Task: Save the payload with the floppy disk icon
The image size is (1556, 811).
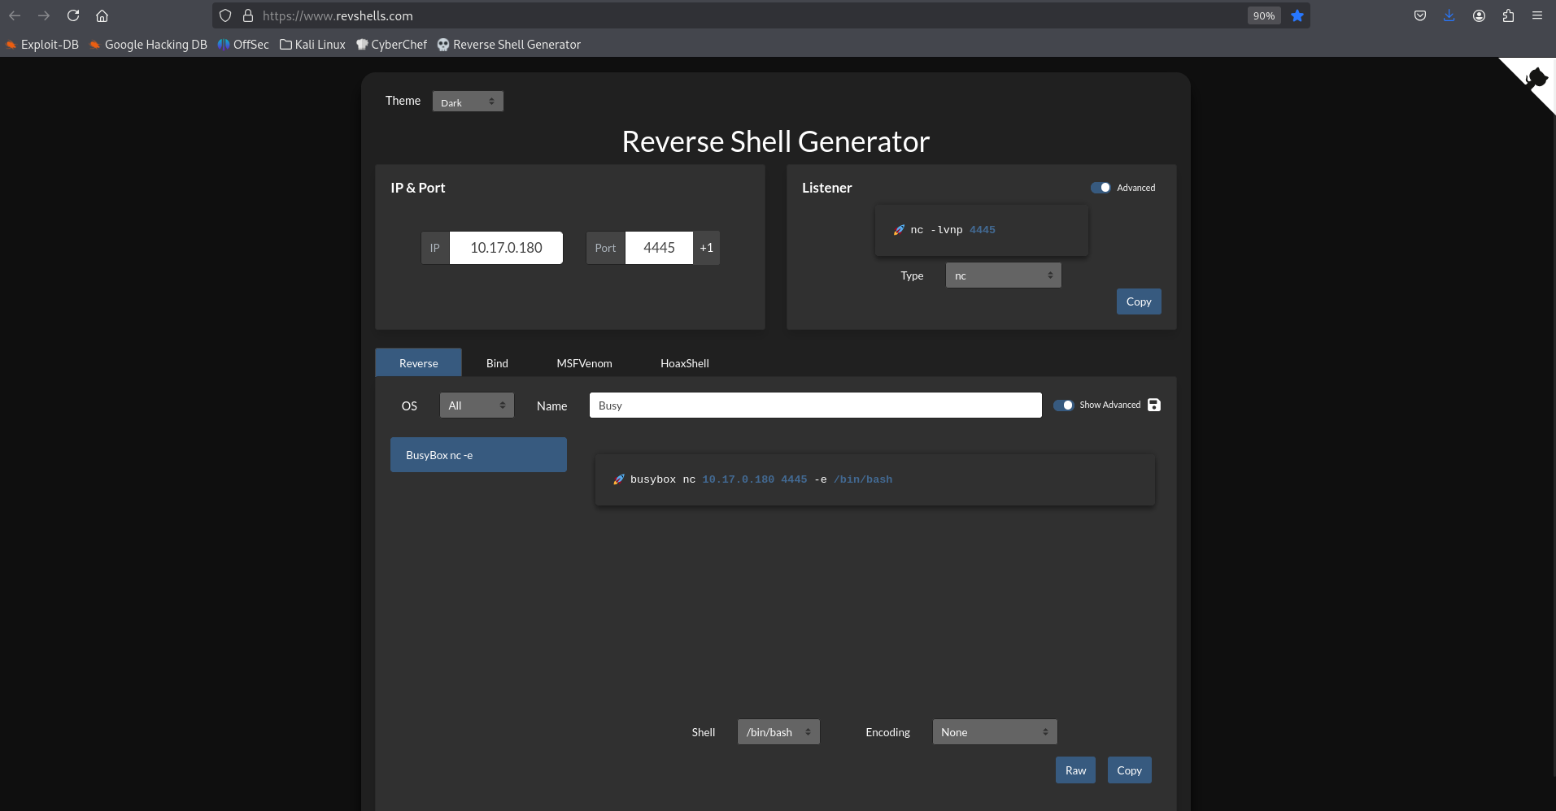Action: click(x=1154, y=405)
